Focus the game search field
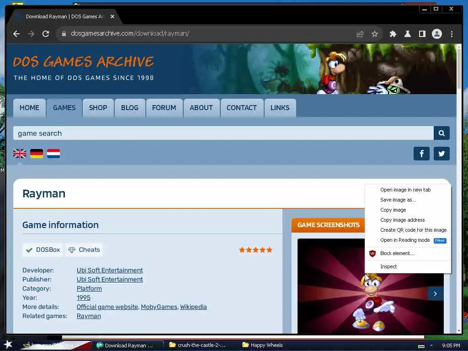Viewport: 468px width, 351px height. [x=223, y=133]
